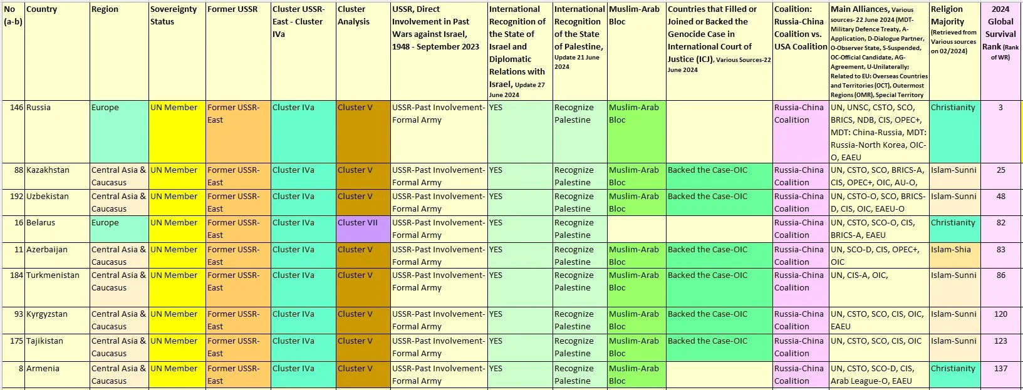
Task: Select the Azerbaijan country cell
Action: (57, 255)
